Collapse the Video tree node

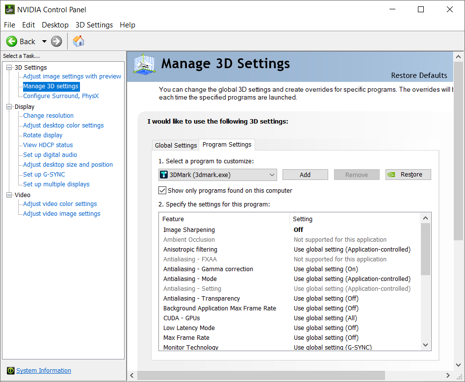point(9,195)
